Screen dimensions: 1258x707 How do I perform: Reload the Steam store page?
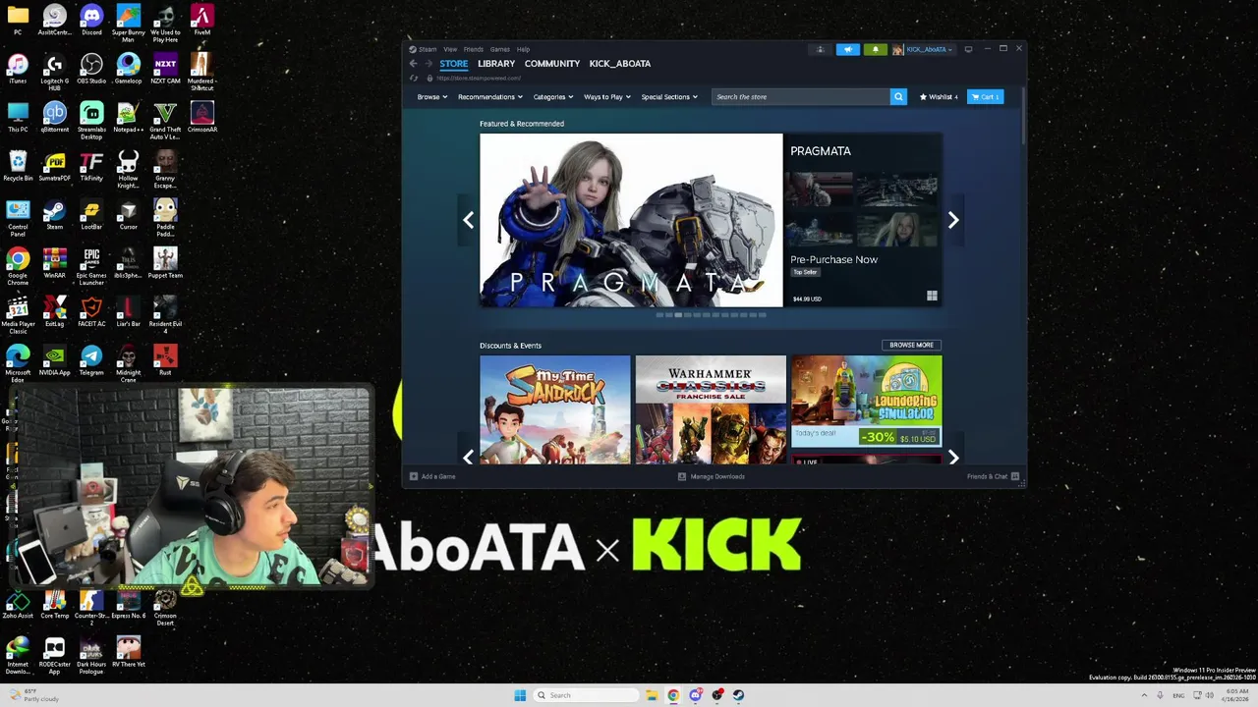click(x=414, y=78)
